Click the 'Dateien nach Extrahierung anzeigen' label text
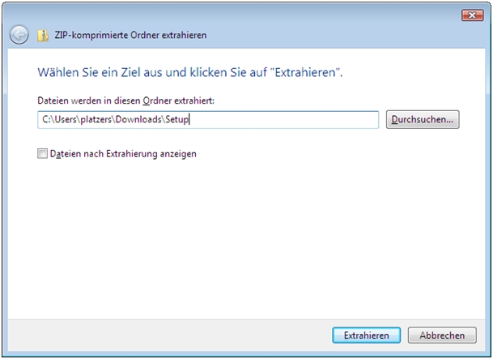The height and width of the screenshot is (359, 493). (x=123, y=153)
